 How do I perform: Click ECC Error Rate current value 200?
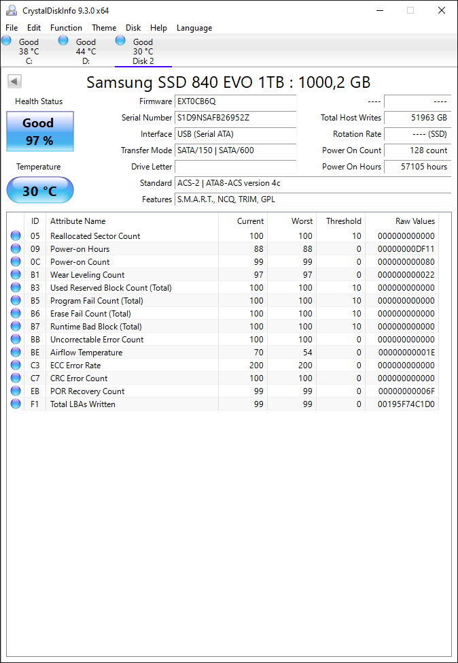point(256,366)
